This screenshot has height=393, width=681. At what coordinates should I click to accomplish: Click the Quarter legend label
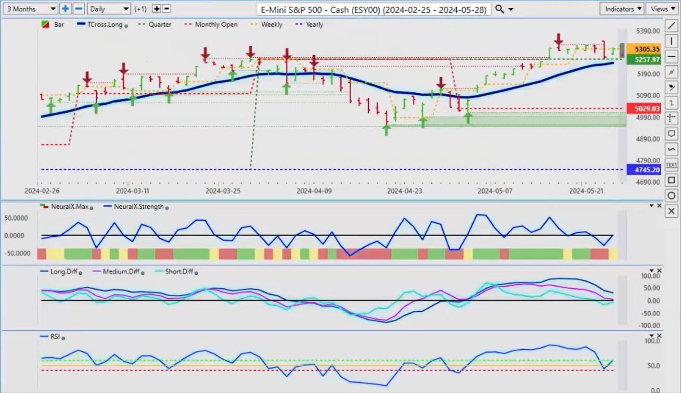(x=160, y=25)
